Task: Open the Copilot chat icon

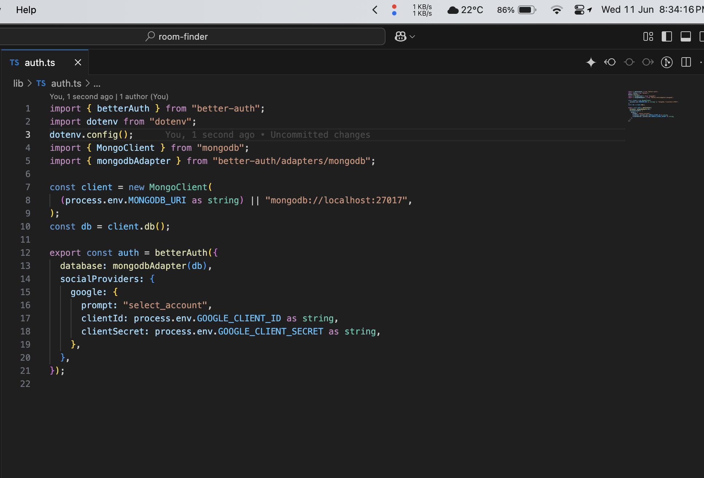Action: click(400, 36)
